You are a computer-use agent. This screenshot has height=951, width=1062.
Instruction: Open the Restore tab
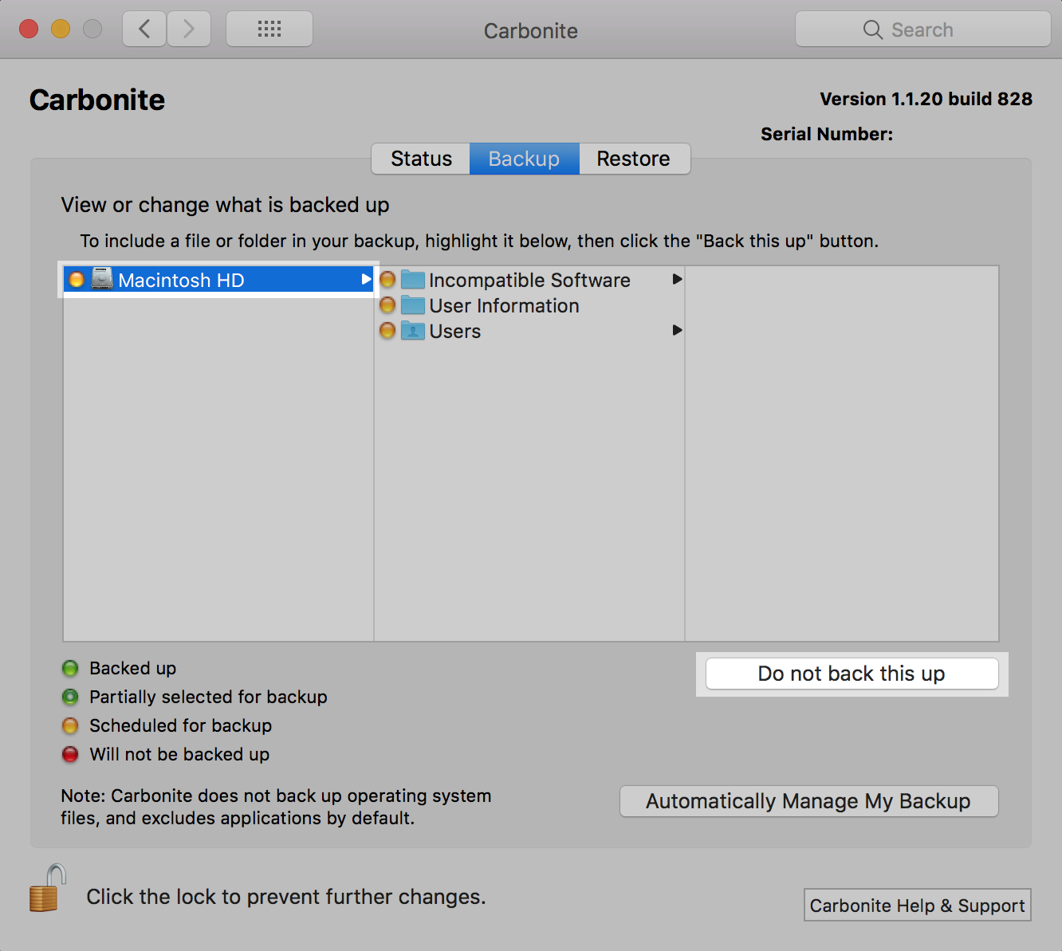point(633,159)
